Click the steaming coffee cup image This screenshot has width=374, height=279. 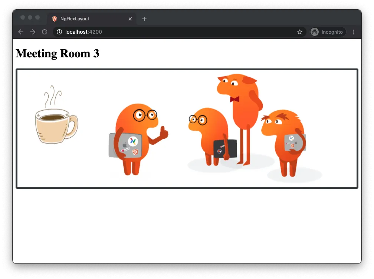57,115
